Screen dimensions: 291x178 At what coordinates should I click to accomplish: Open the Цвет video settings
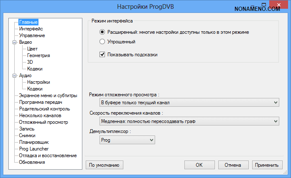pyautogui.click(x=32, y=49)
